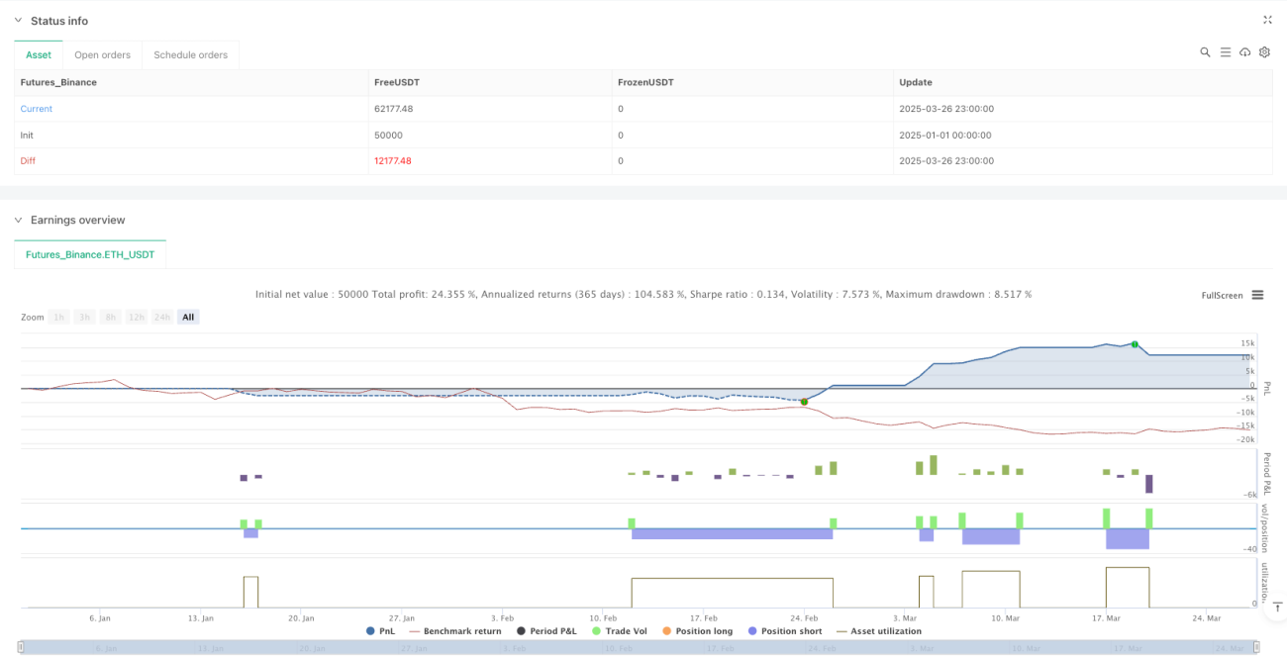Screen dimensions: 1287x659
Task: Toggle the PnL series in the legend
Action: click(x=382, y=631)
